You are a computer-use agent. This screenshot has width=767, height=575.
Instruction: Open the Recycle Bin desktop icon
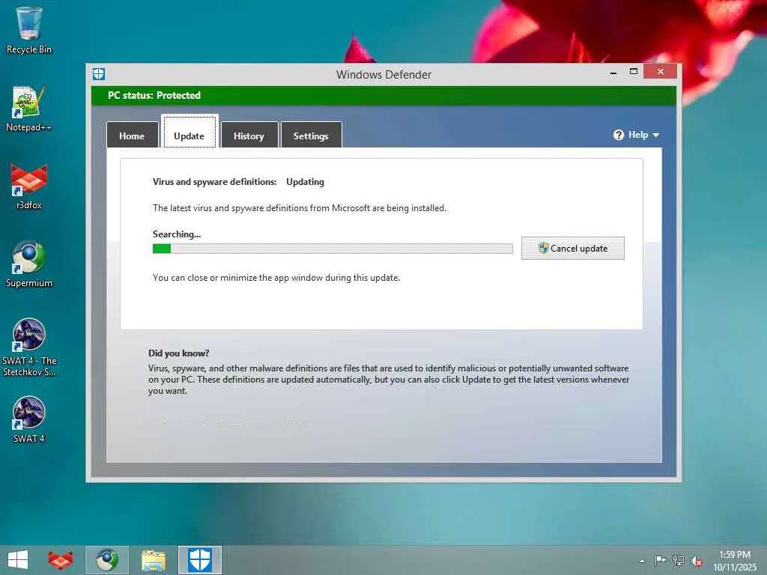click(29, 30)
